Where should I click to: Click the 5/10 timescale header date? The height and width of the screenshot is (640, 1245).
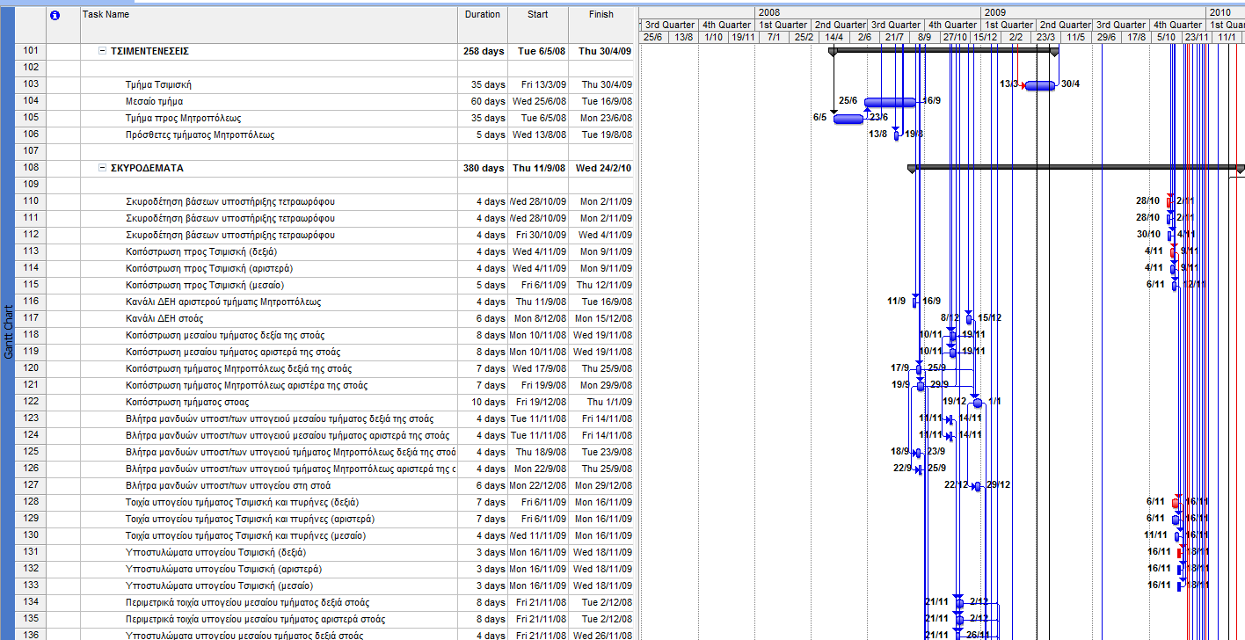point(1166,37)
